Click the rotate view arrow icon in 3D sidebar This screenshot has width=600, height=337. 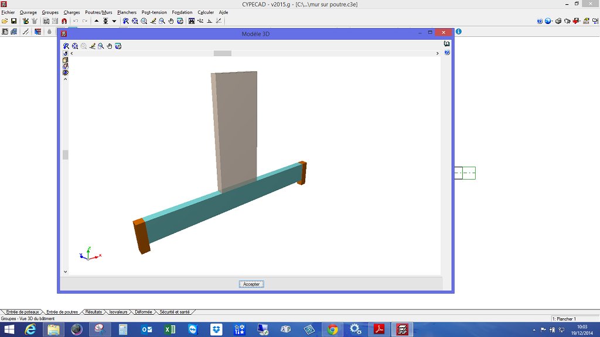(x=66, y=53)
